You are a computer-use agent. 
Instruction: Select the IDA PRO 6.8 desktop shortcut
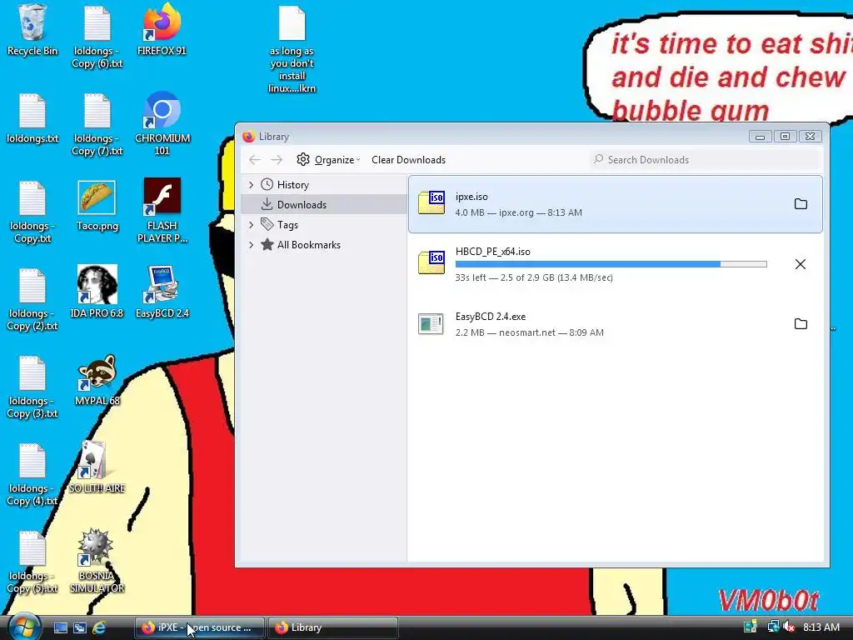(x=97, y=292)
